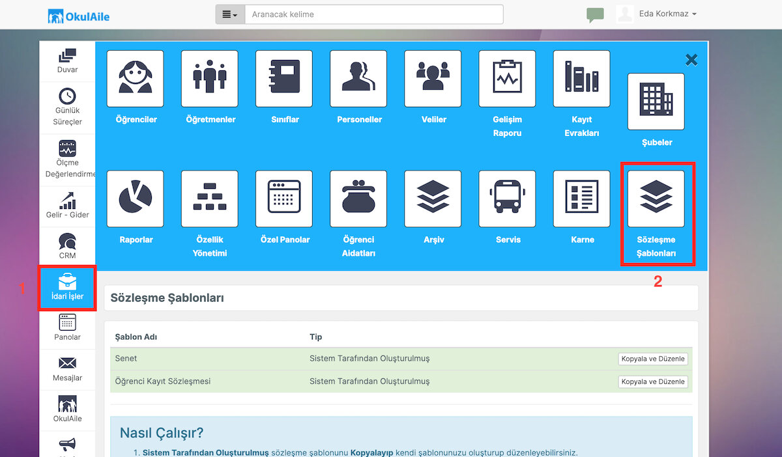Open Panolar in the sidebar

(67, 327)
